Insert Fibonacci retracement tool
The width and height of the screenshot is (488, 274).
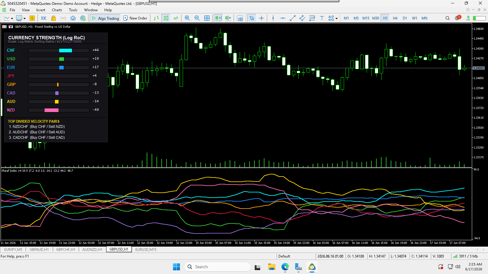(x=312, y=18)
